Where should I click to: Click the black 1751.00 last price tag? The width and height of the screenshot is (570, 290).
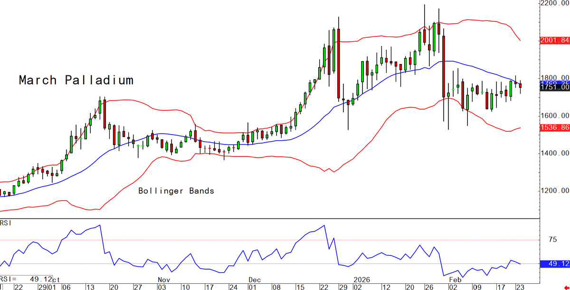554,87
